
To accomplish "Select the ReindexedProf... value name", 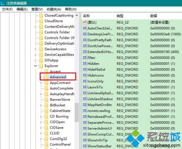I will 101,117.
